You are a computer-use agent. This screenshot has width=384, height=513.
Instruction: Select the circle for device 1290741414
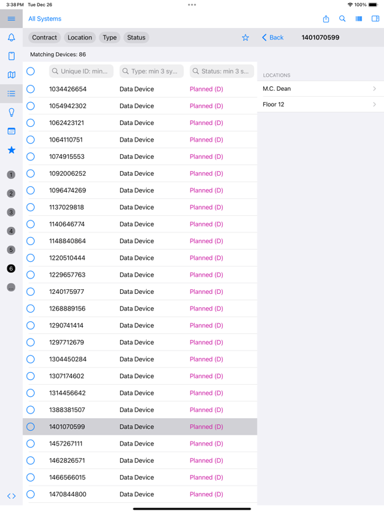pyautogui.click(x=31, y=325)
